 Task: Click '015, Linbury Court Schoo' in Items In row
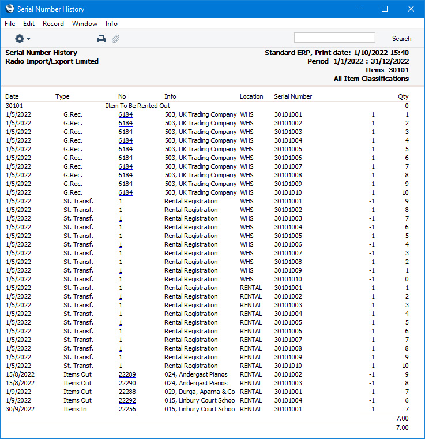[200, 409]
